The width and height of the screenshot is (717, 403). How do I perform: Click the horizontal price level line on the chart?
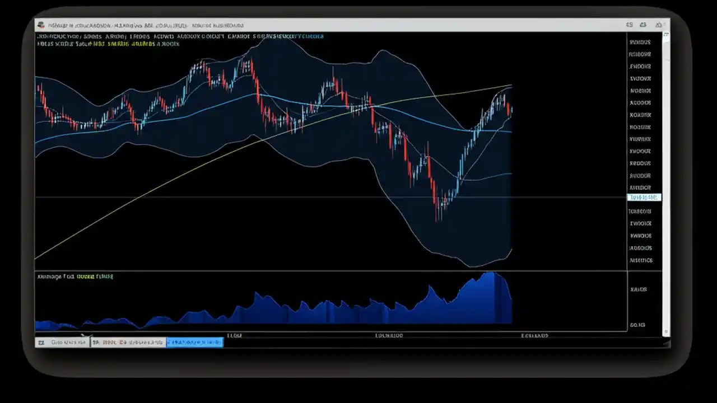pos(224,197)
